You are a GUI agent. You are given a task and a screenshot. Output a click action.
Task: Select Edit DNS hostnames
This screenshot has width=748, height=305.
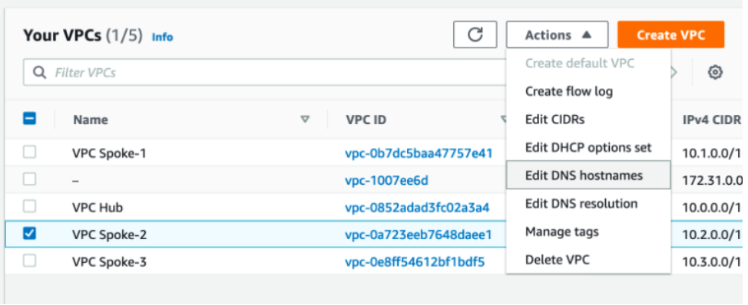click(588, 175)
